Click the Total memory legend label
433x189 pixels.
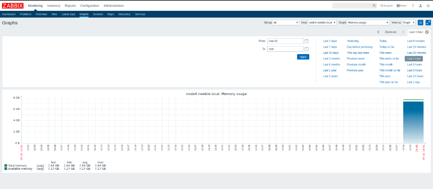[x=17, y=165]
